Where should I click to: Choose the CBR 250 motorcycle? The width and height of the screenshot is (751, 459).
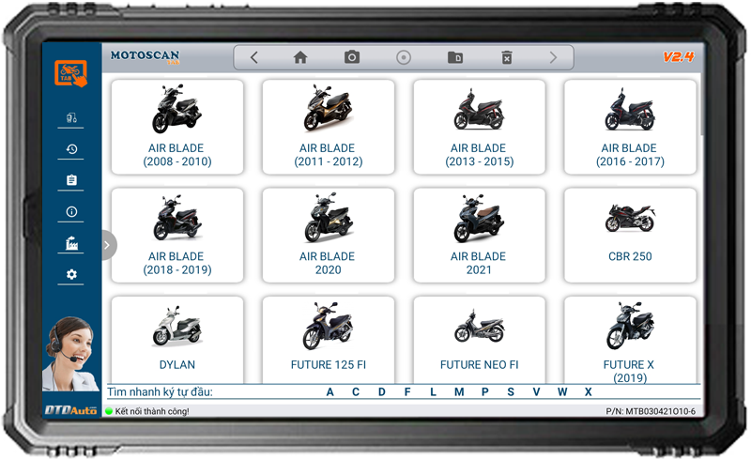tap(629, 236)
